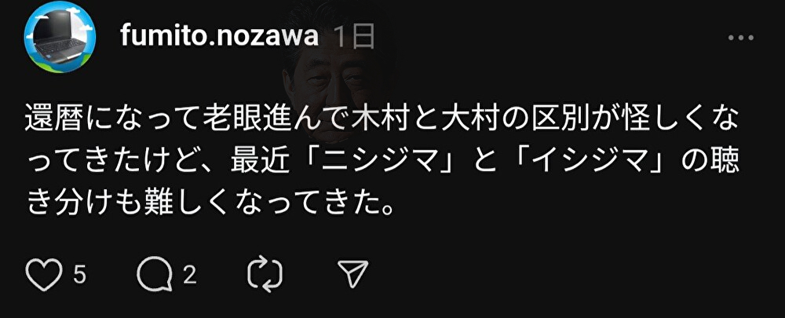View the laptop profile avatar
The image size is (785, 318).
coord(60,37)
